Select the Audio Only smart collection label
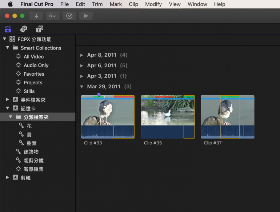Image resolution: width=280 pixels, height=212 pixels. point(36,65)
